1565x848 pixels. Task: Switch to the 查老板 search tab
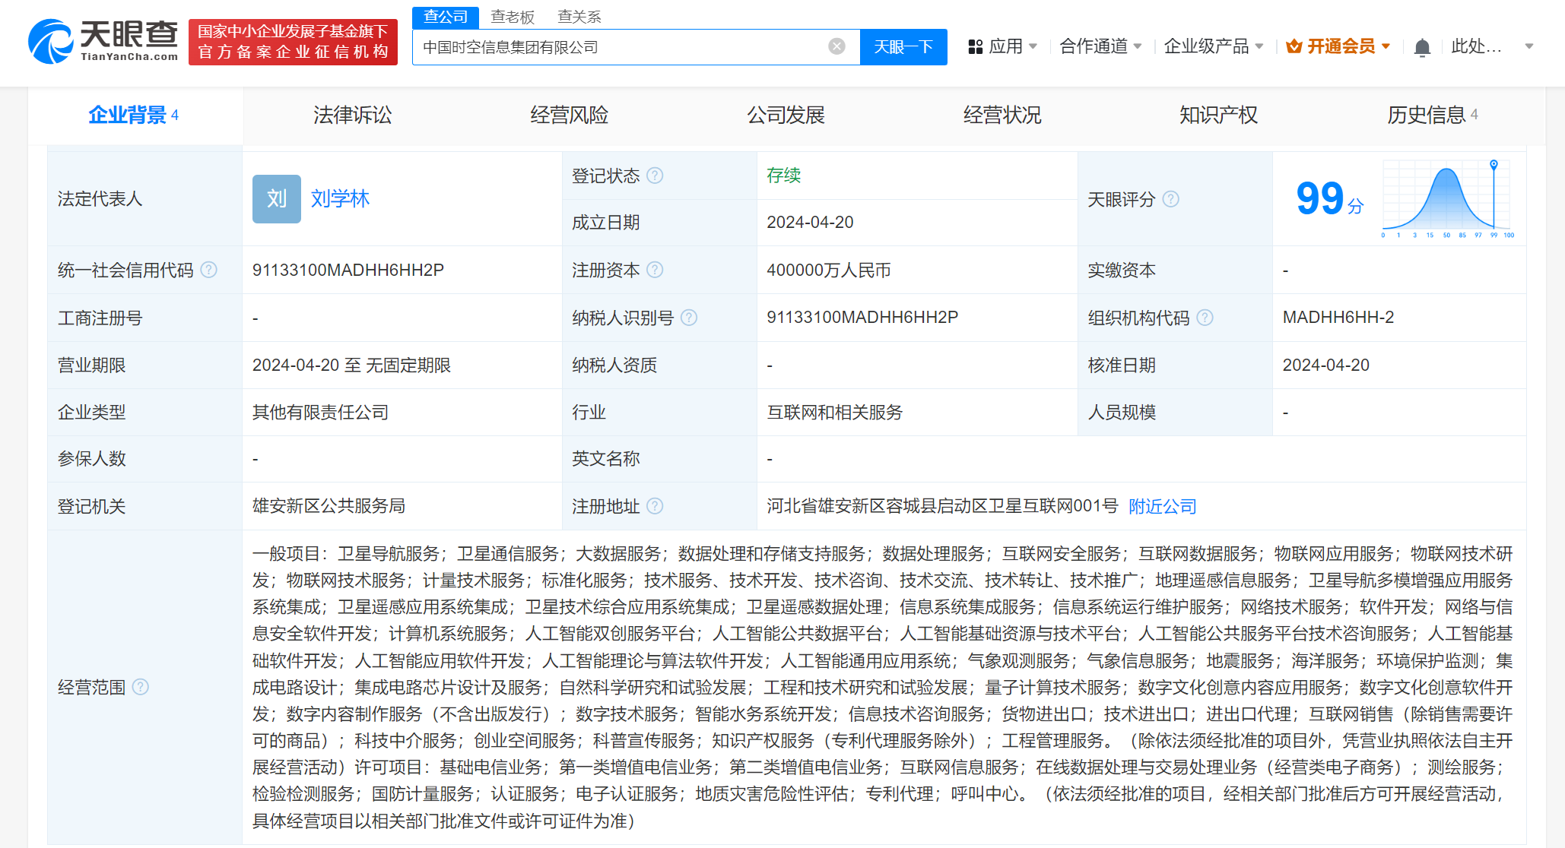[x=513, y=16]
